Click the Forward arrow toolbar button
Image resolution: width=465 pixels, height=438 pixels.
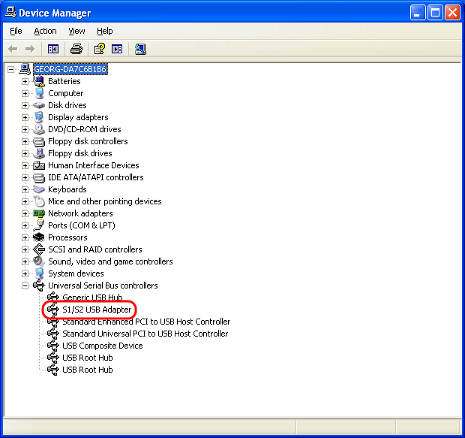30,49
